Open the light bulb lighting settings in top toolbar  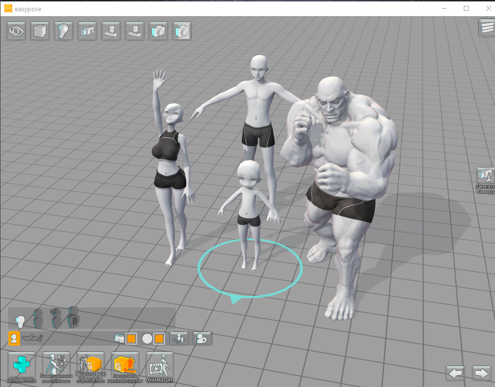point(63,31)
